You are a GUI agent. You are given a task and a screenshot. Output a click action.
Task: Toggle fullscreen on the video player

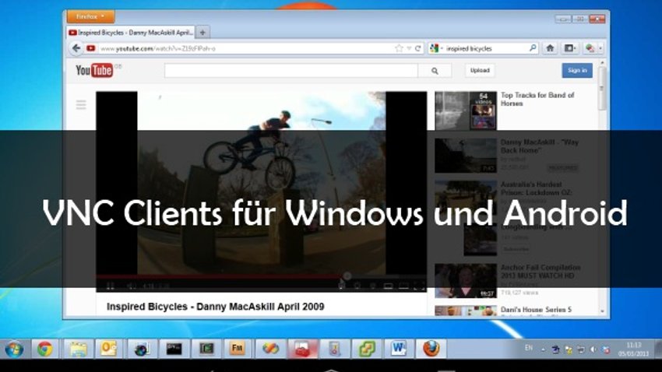click(419, 286)
